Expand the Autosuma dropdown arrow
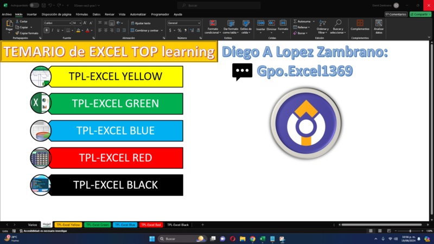The width and height of the screenshot is (434, 244). (x=314, y=21)
